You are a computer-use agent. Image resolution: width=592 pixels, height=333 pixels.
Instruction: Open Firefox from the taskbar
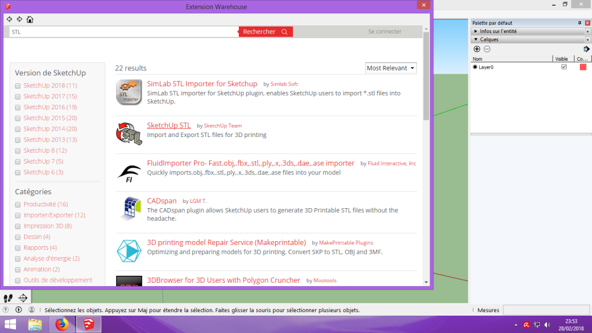[62, 324]
